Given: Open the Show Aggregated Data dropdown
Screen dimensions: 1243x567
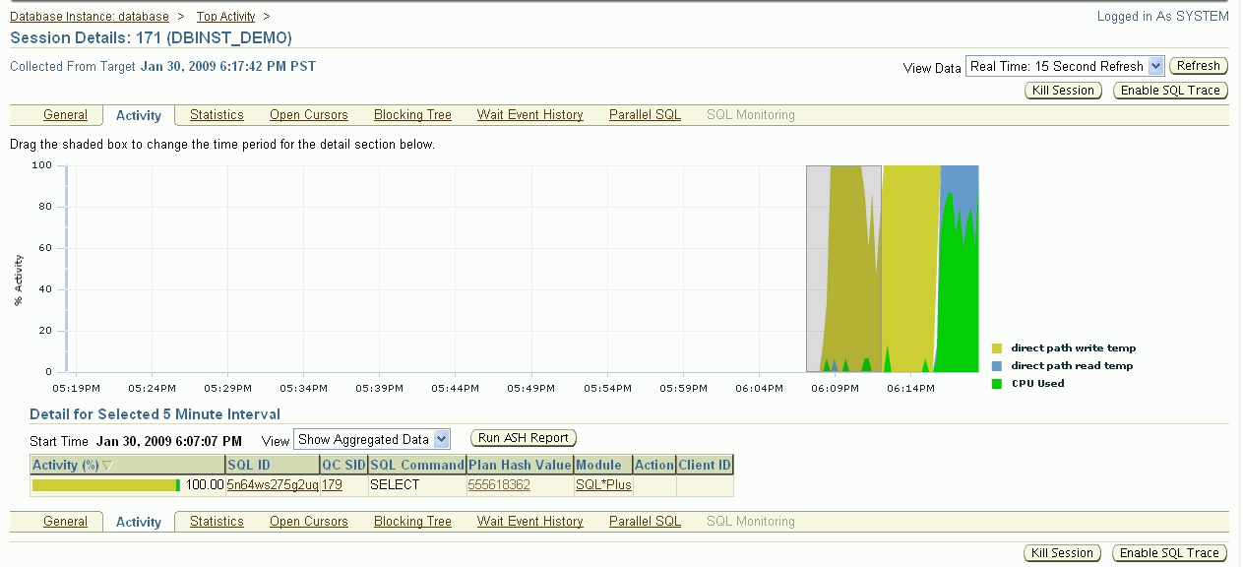Looking at the screenshot, I should pos(372,439).
